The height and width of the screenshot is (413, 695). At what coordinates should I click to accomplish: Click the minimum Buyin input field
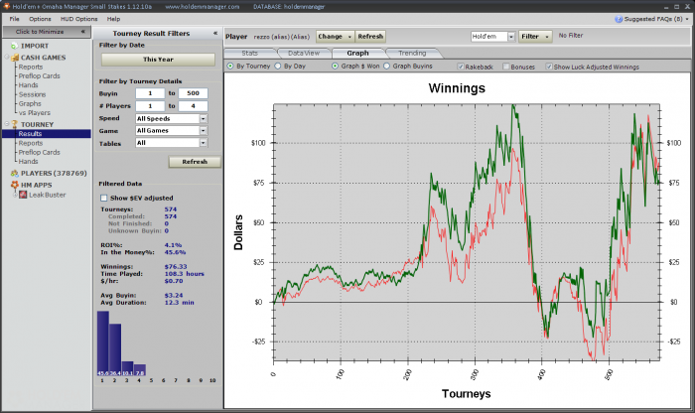[150, 93]
